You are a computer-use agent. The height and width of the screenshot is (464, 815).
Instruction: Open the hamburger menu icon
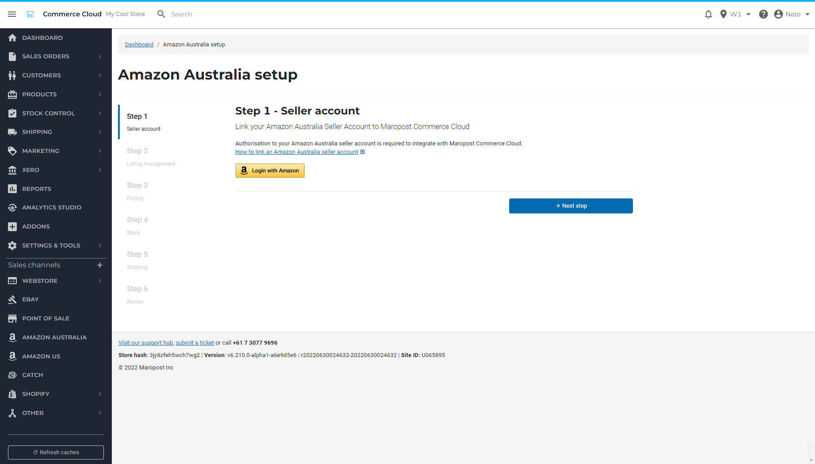point(12,14)
